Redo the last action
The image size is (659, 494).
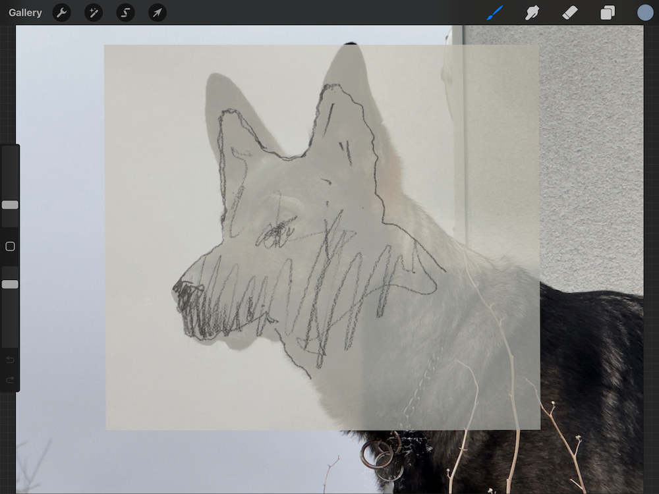[x=10, y=380]
